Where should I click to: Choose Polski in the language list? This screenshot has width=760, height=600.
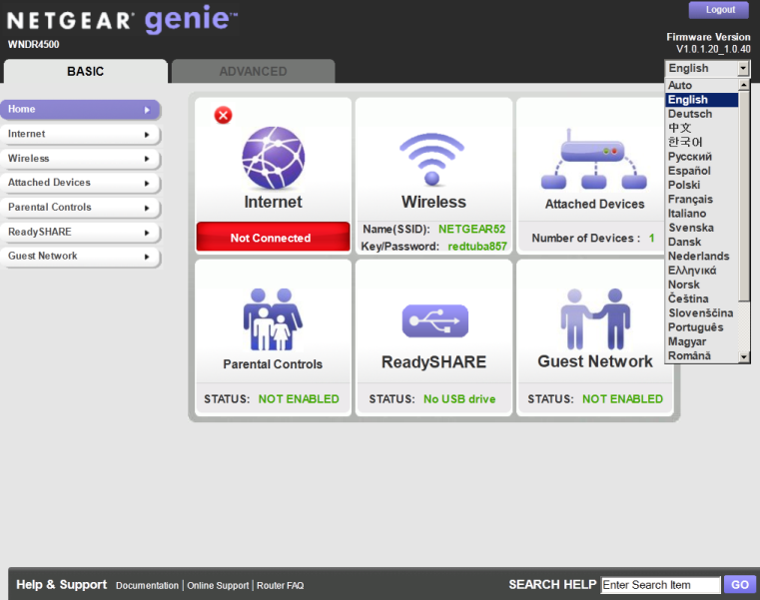click(702, 185)
